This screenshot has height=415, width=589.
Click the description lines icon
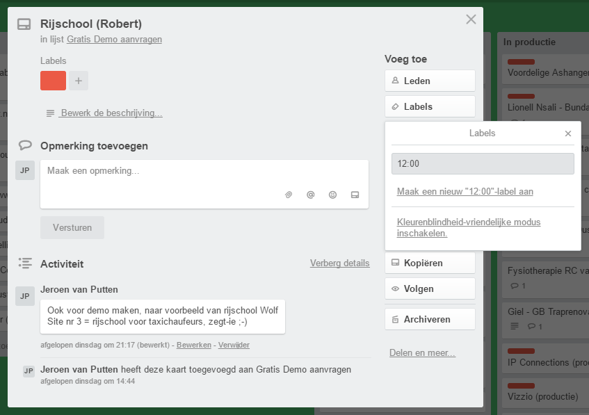pos(50,113)
